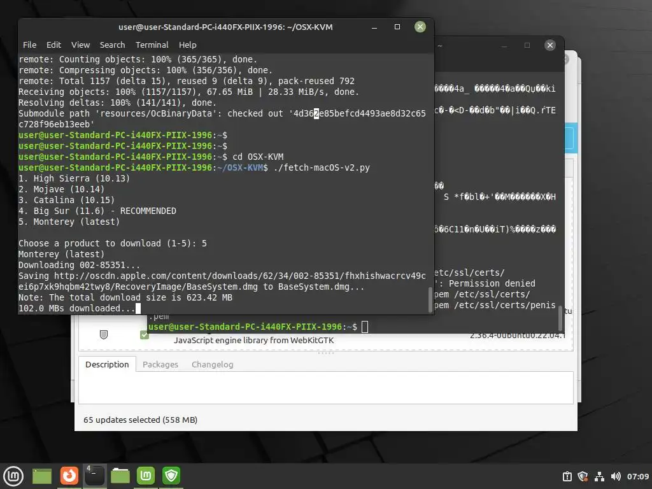
Task: Click the green shield taskbar icon
Action: (171, 476)
